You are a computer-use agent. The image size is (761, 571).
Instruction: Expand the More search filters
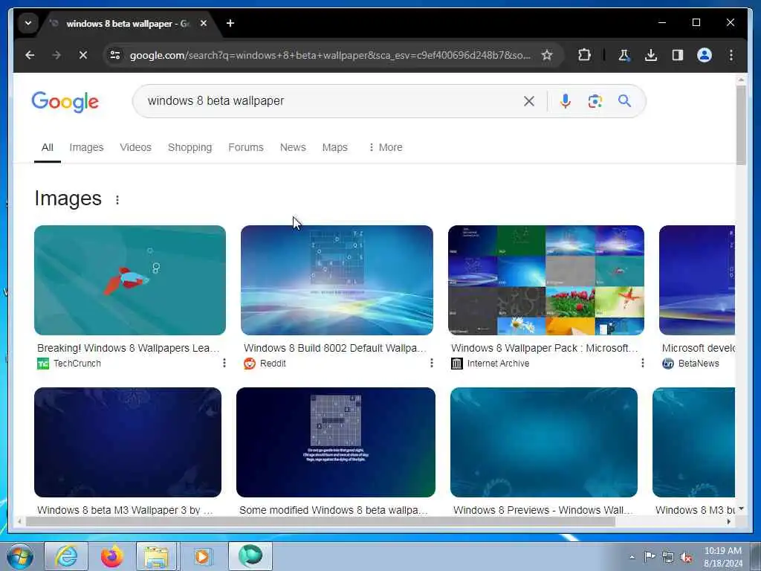pos(386,147)
